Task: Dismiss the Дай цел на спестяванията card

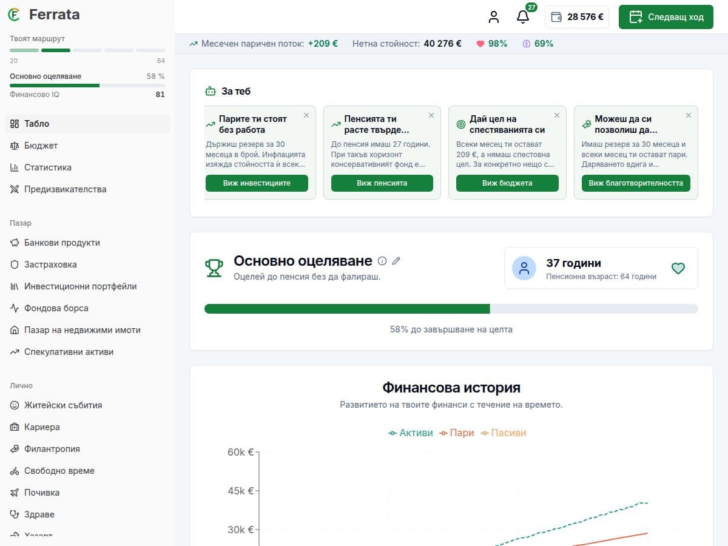Action: click(557, 115)
